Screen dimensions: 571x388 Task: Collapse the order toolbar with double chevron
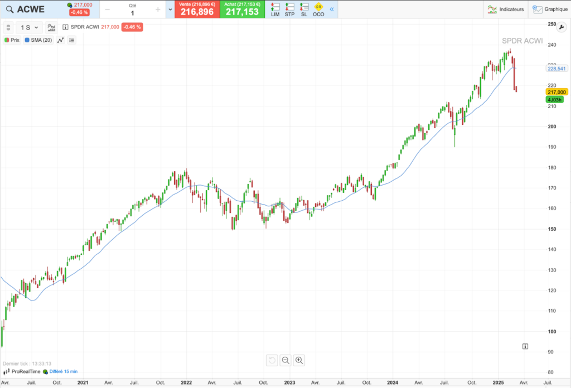coord(332,9)
